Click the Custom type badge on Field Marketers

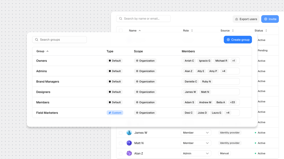[x=115, y=113]
